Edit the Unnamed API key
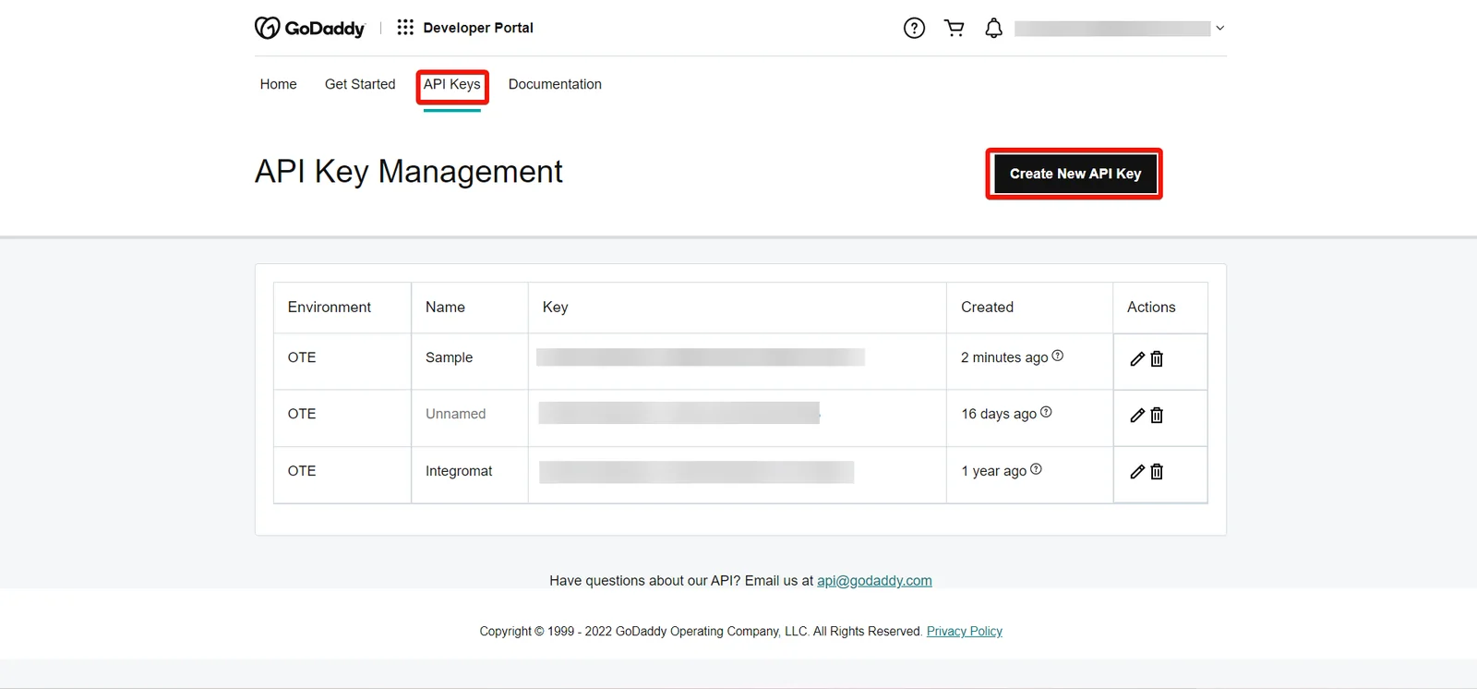The image size is (1477, 689). 1137,416
